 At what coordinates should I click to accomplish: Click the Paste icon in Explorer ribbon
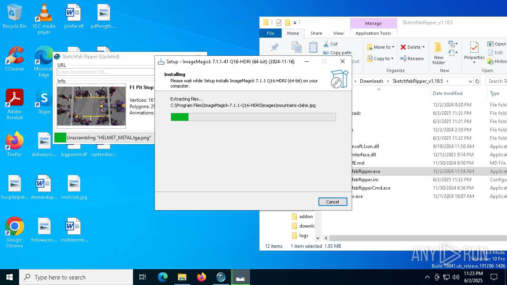point(313,47)
